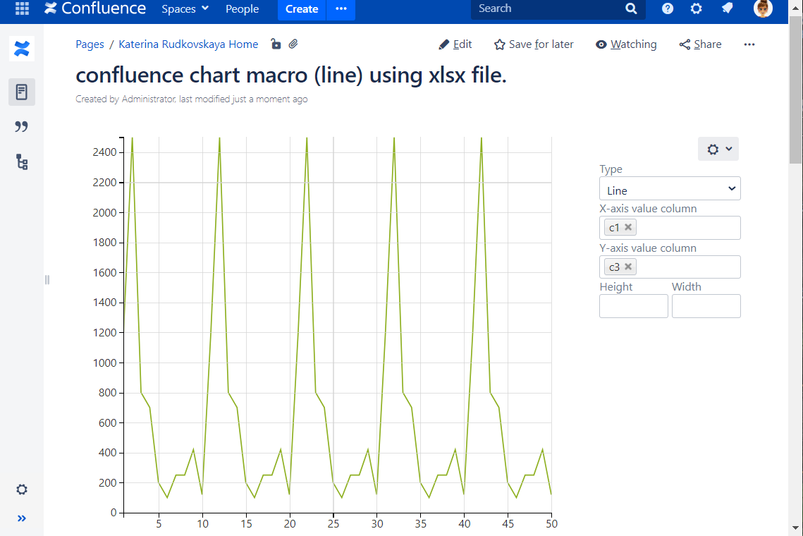Screen dimensions: 803x536
Task: Open the app switcher grid icon
Action: (x=21, y=9)
